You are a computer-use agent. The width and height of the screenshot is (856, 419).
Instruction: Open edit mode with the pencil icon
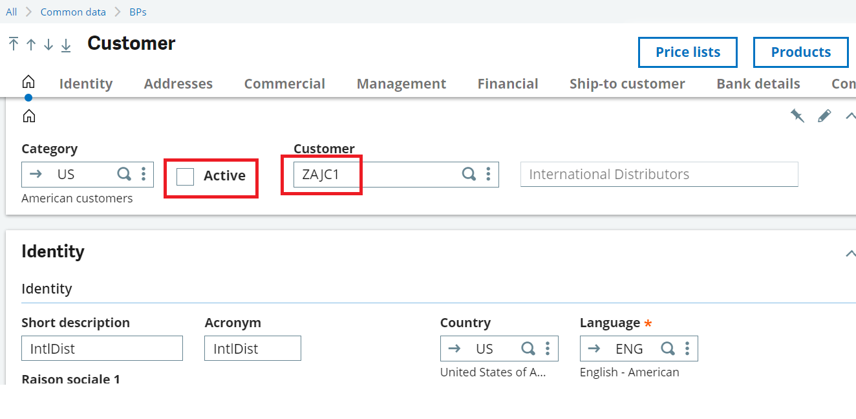[824, 115]
